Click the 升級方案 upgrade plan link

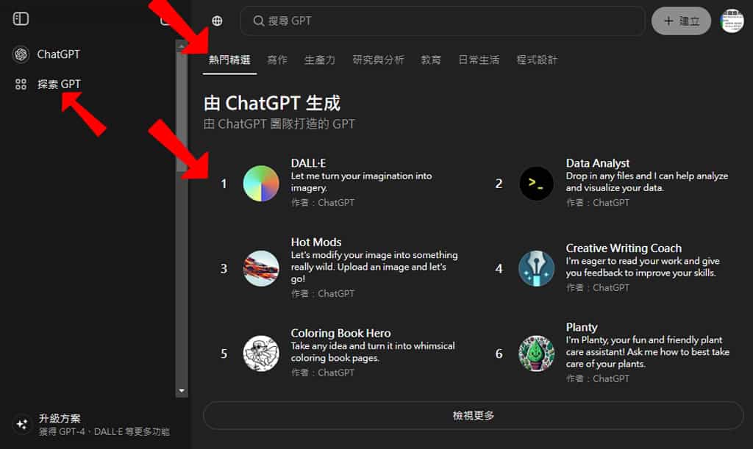(60, 418)
